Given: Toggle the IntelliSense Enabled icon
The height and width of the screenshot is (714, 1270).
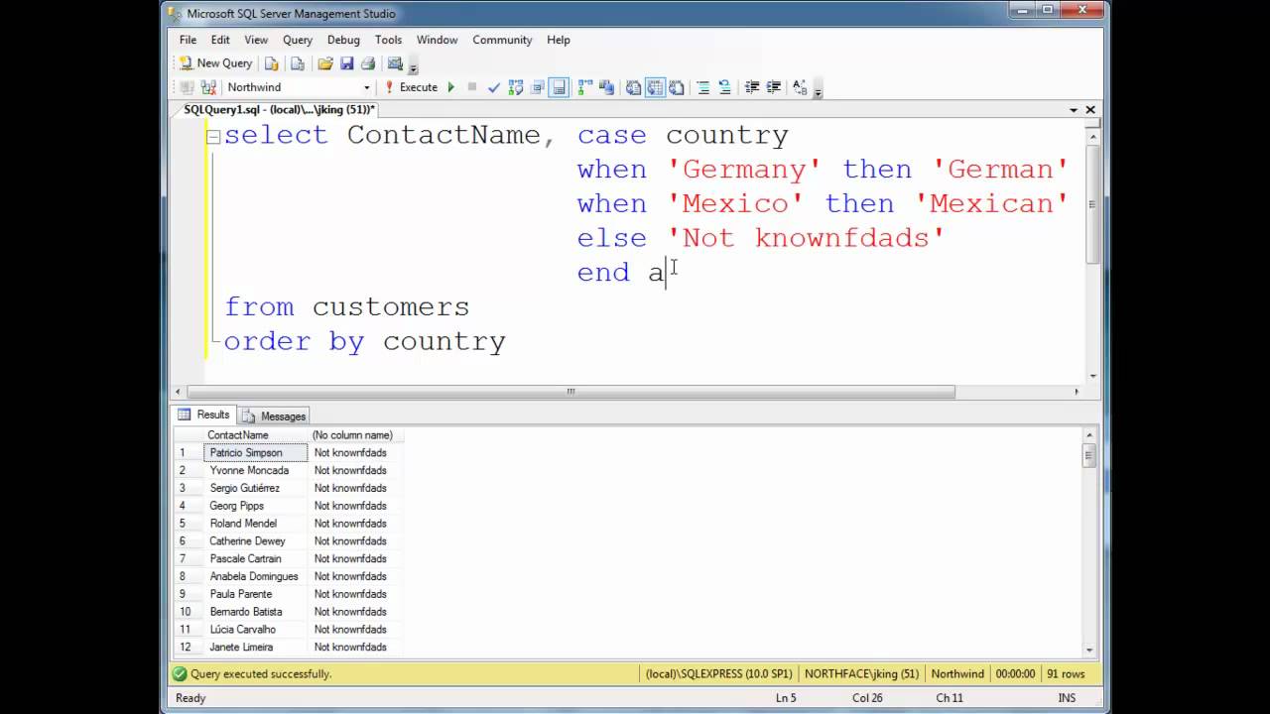Looking at the screenshot, I should pyautogui.click(x=560, y=87).
